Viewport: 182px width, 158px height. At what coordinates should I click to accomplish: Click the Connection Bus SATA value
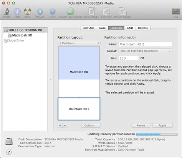click(x=48, y=143)
